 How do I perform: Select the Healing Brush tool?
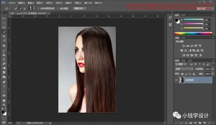[4, 46]
